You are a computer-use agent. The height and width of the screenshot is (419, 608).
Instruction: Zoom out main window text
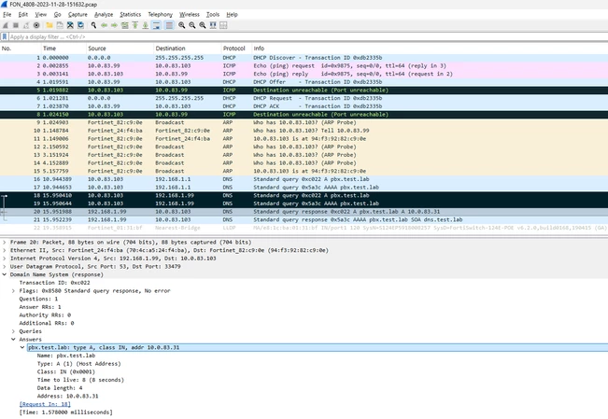coord(192,25)
